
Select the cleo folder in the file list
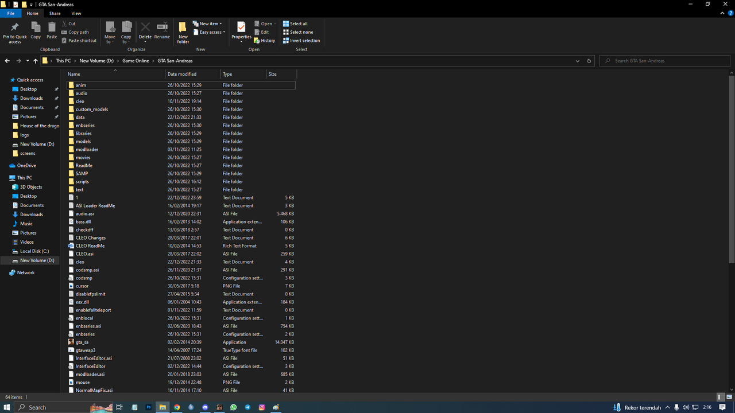pyautogui.click(x=181, y=101)
